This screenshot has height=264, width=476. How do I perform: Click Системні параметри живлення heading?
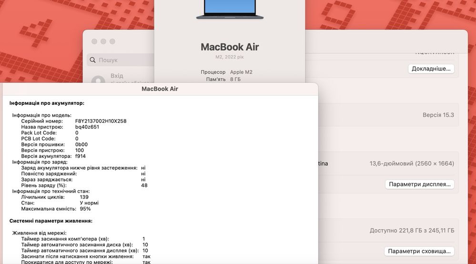tap(51, 221)
